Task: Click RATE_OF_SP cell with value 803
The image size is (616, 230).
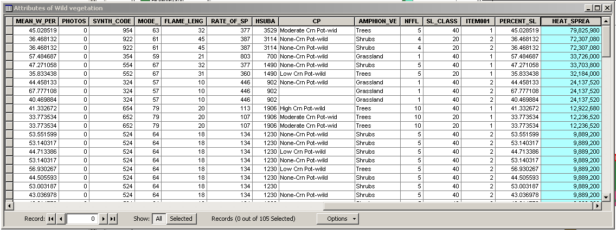Action: (x=229, y=56)
